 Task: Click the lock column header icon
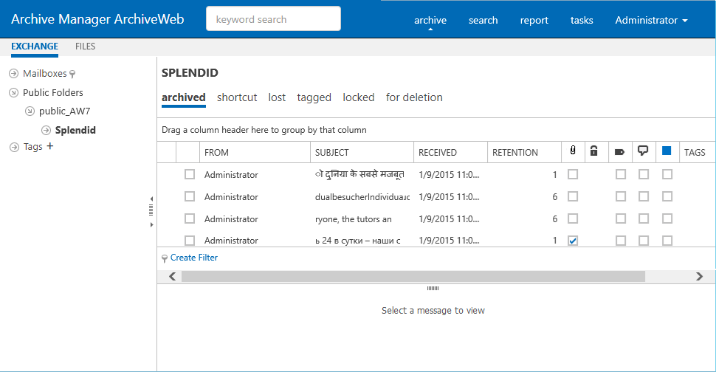(594, 151)
